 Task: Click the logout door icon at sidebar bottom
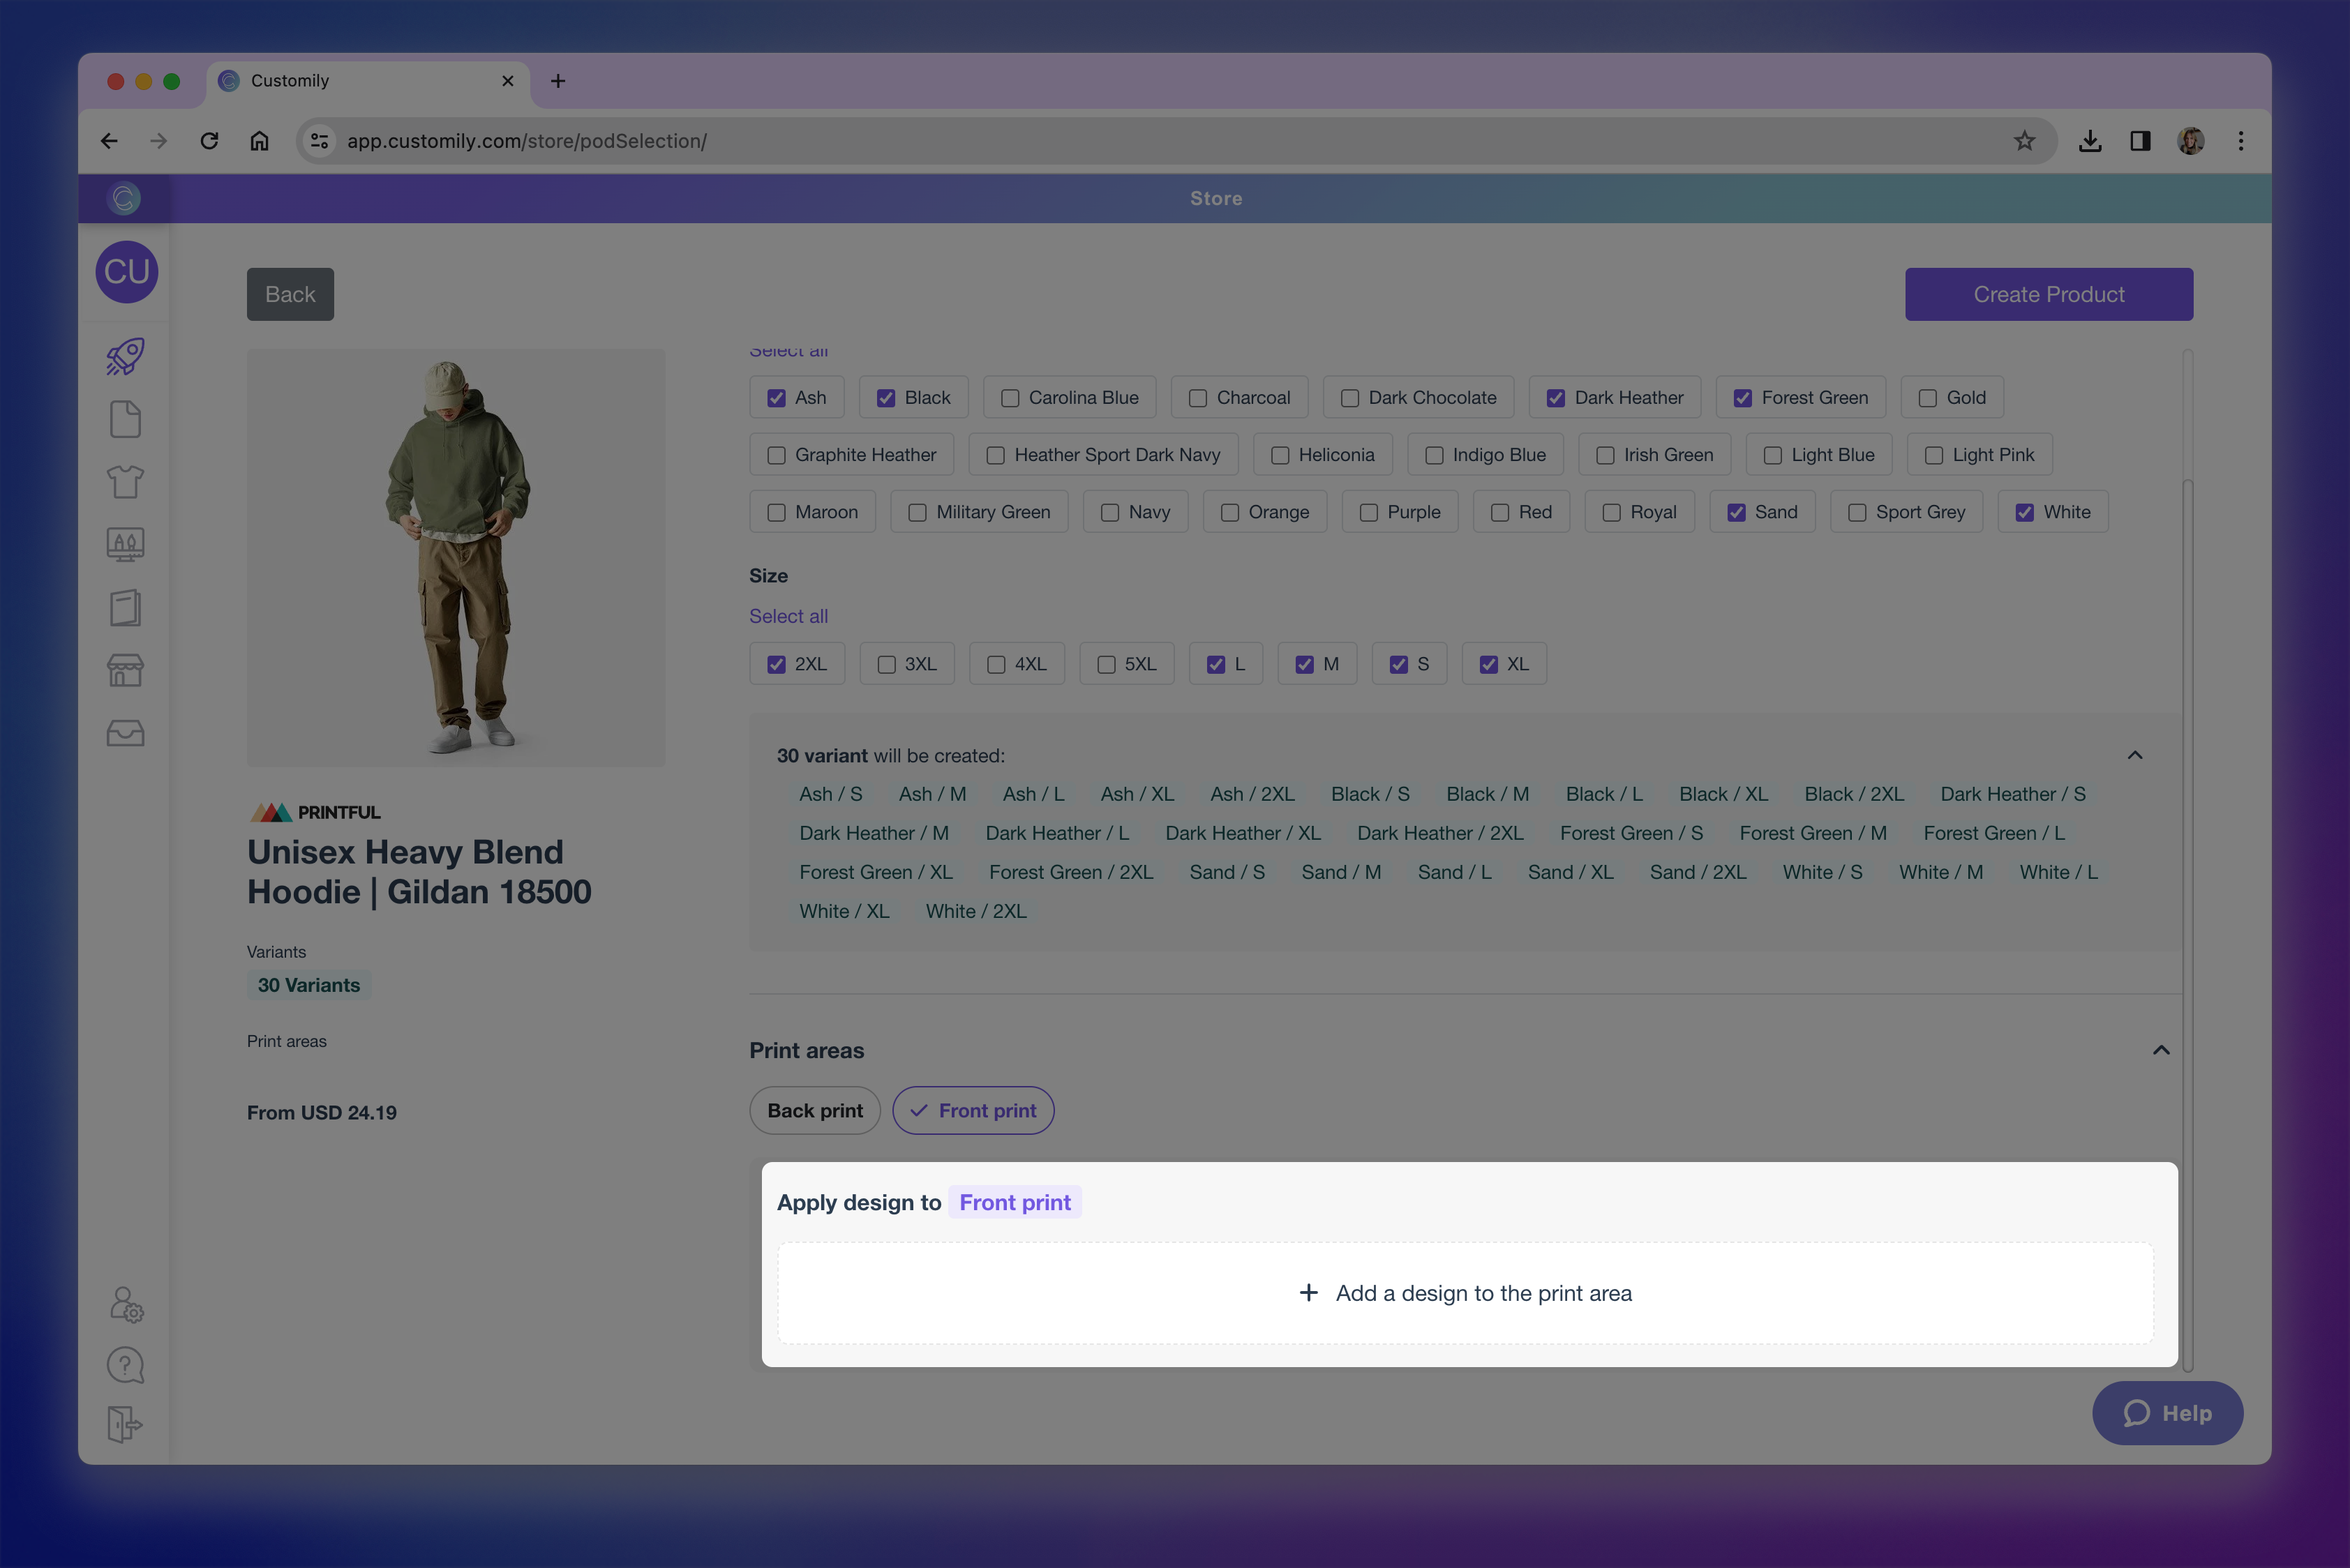click(124, 1425)
